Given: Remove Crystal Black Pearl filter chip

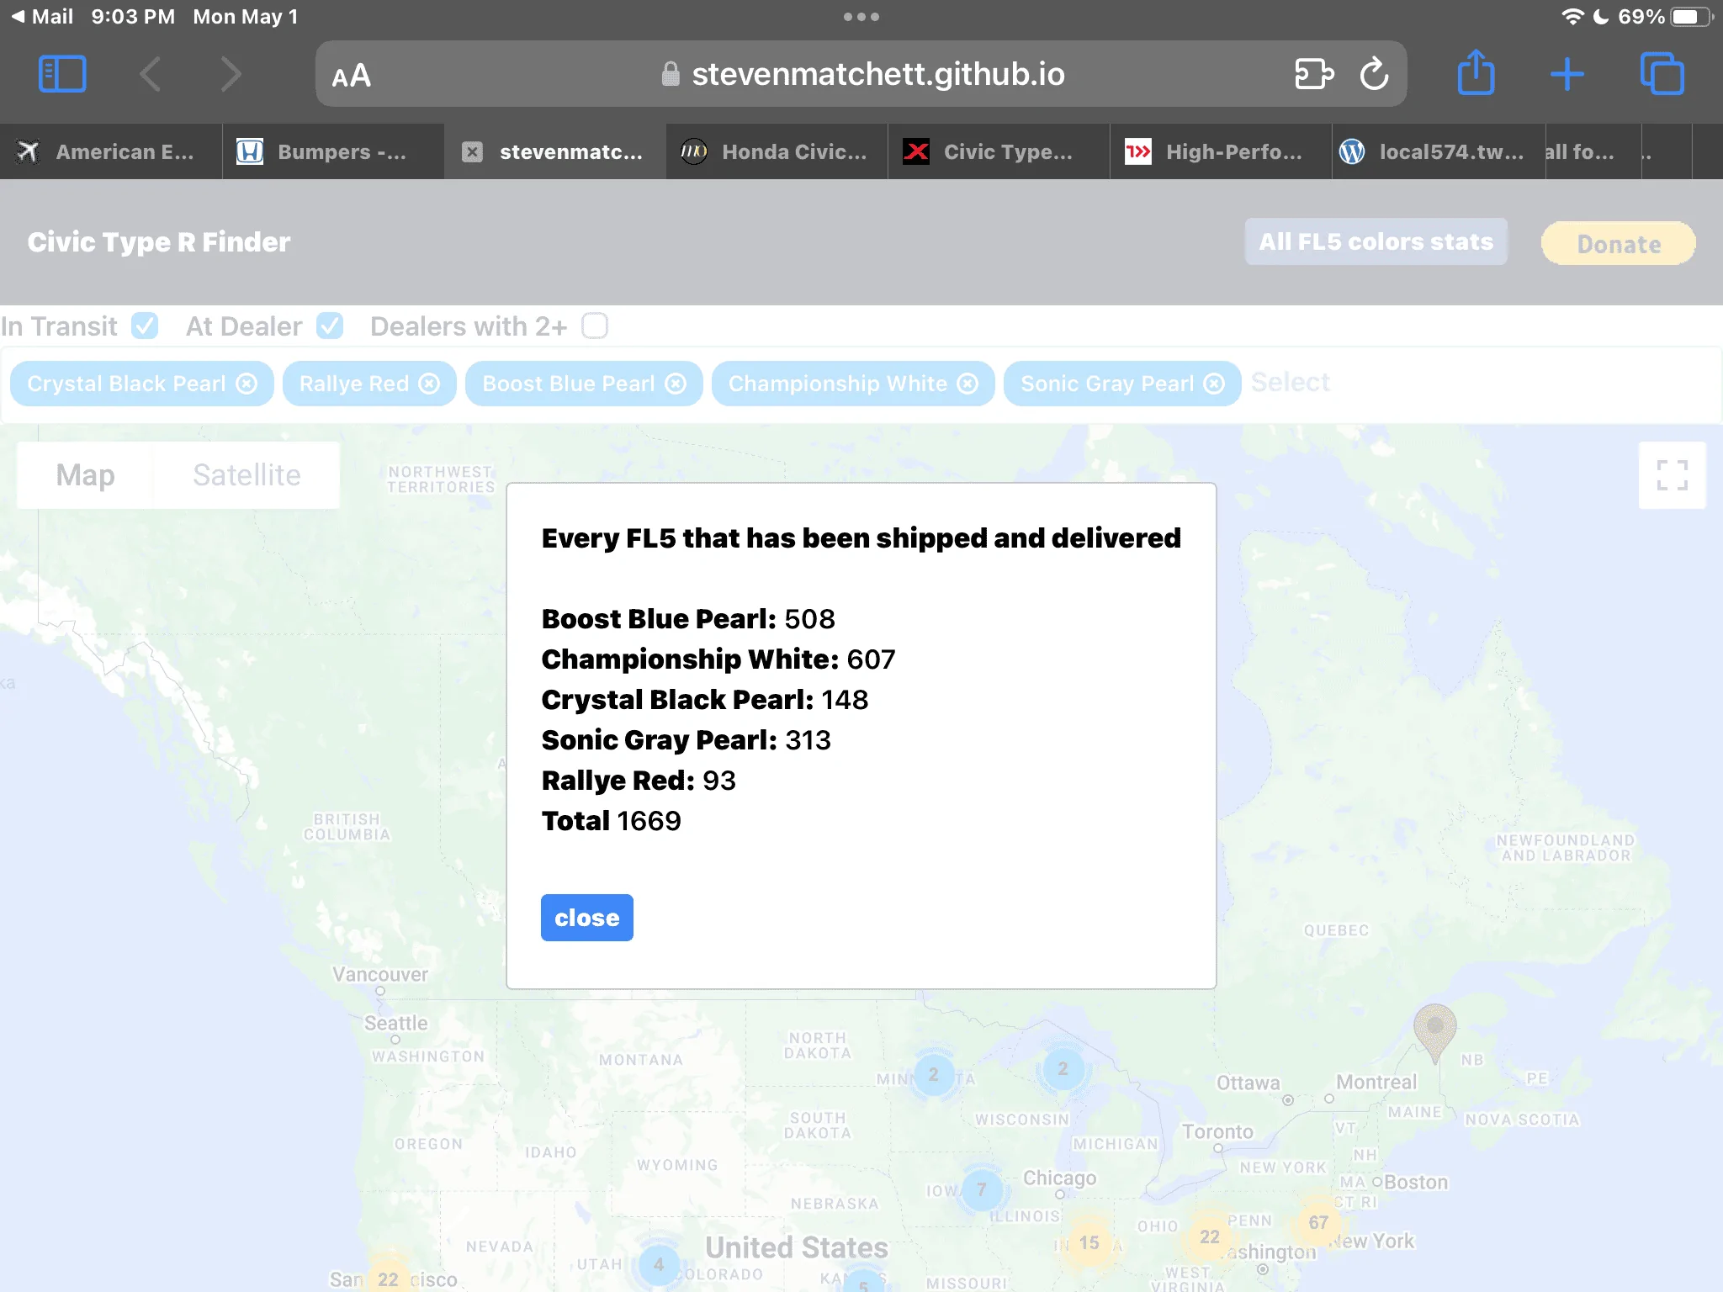Looking at the screenshot, I should (x=247, y=384).
